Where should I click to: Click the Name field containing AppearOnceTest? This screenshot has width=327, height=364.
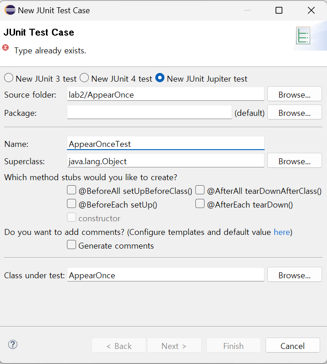click(x=165, y=144)
